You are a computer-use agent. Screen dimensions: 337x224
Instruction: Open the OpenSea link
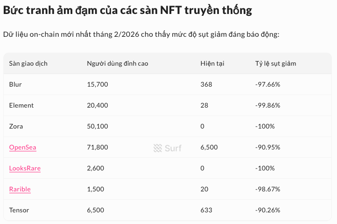pos(22,148)
